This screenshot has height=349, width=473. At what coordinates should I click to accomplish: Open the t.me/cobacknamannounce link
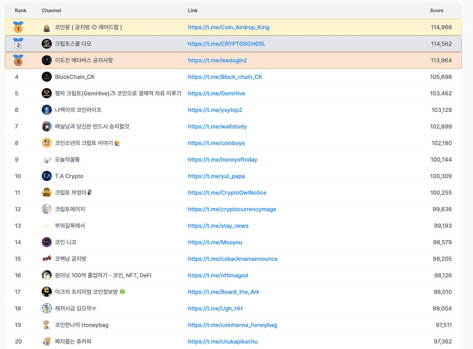coord(232,259)
